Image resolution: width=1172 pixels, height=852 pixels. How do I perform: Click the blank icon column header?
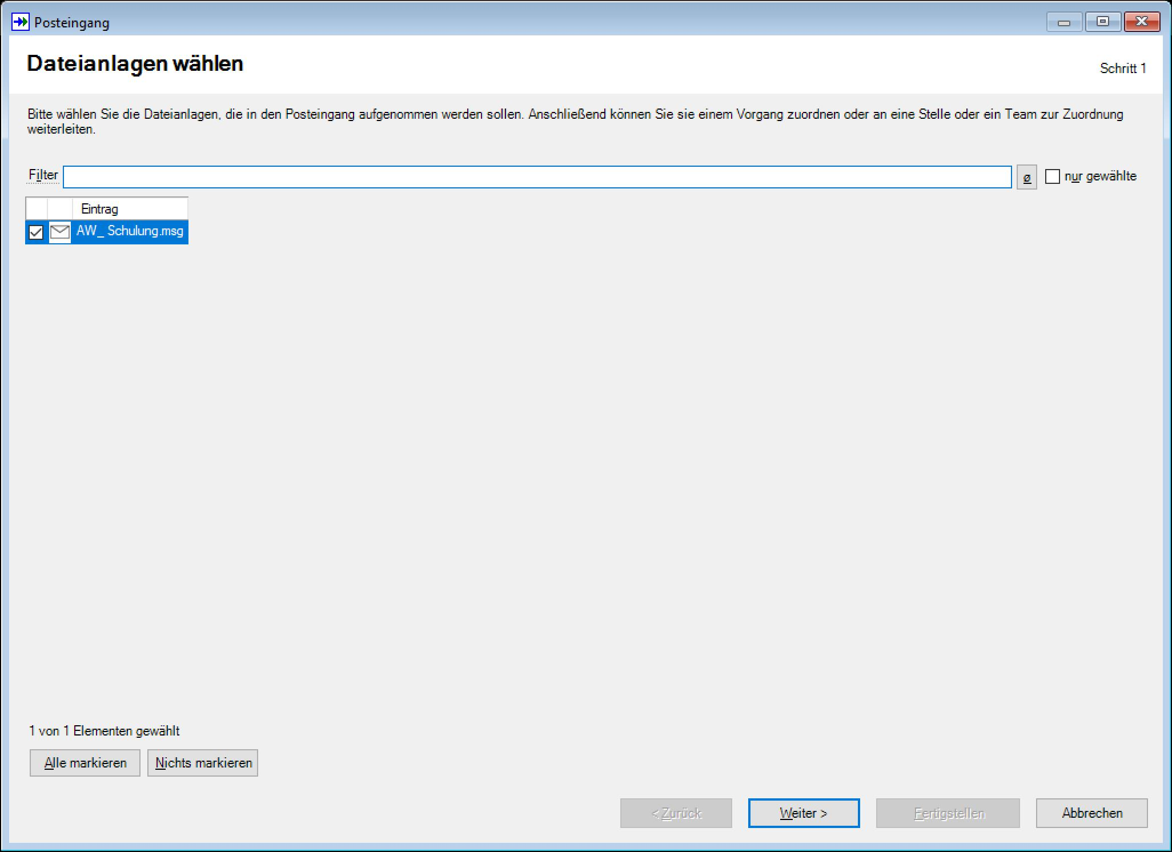pyautogui.click(x=60, y=208)
